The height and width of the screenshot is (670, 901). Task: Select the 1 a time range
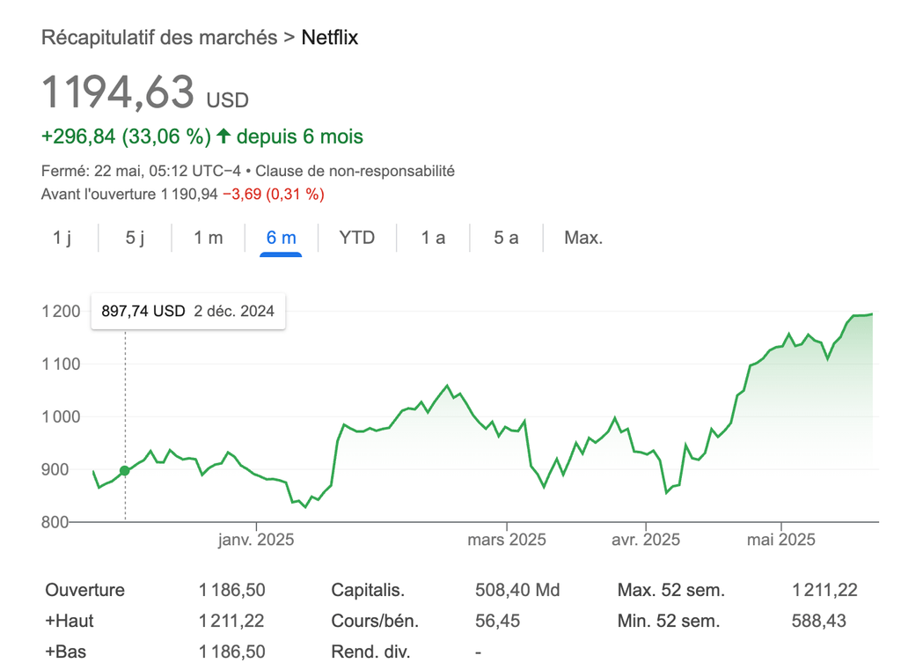click(x=432, y=238)
